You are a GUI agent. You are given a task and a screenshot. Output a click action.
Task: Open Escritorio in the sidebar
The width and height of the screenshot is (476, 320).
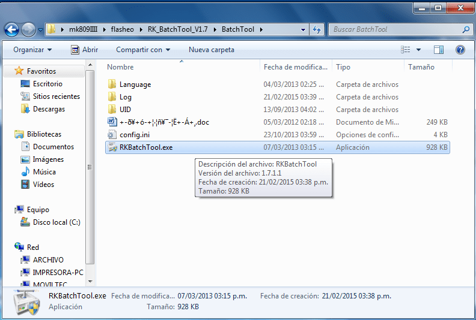click(x=47, y=84)
